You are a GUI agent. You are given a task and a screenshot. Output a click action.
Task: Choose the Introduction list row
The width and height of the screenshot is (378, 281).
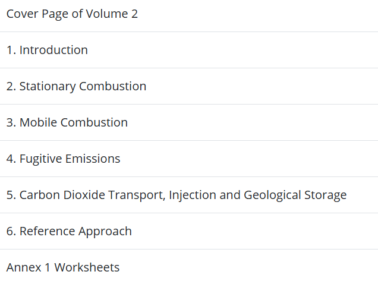tap(47, 50)
